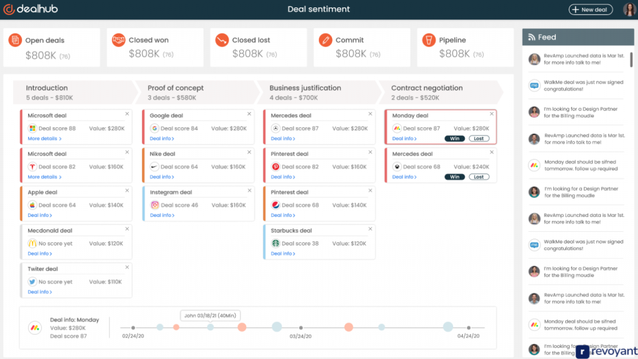Mark the Monday deal as Lost
This screenshot has width=638, height=359.
478,138
